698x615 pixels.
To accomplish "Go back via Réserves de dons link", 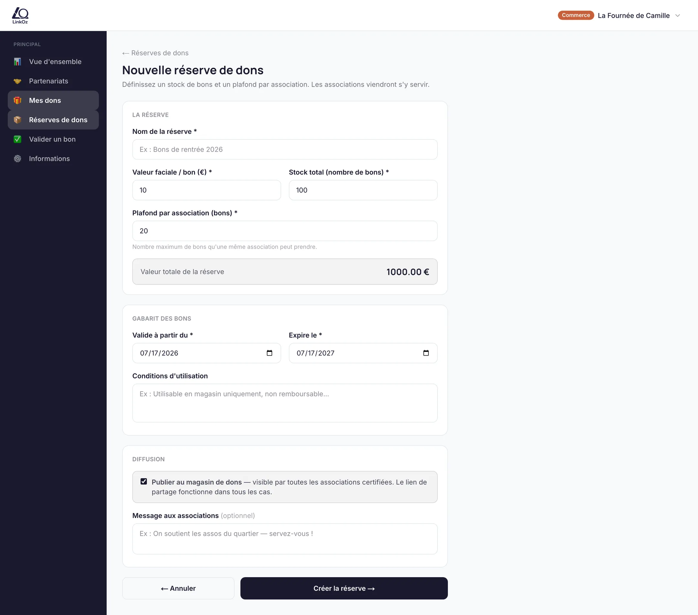I will tap(155, 53).
